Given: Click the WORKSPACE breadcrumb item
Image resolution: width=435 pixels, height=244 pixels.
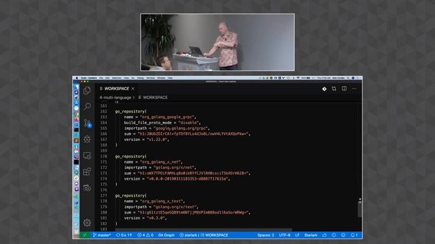Looking at the screenshot, I should [x=153, y=98].
